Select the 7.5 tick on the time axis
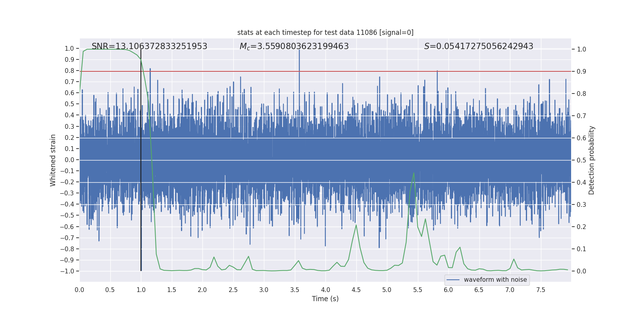The height and width of the screenshot is (317, 635). (x=541, y=290)
